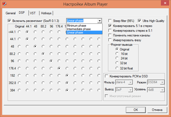Set 96 row to Original column
Image resolution: width=171 pixels, height=117 pixels.
coord(19,61)
